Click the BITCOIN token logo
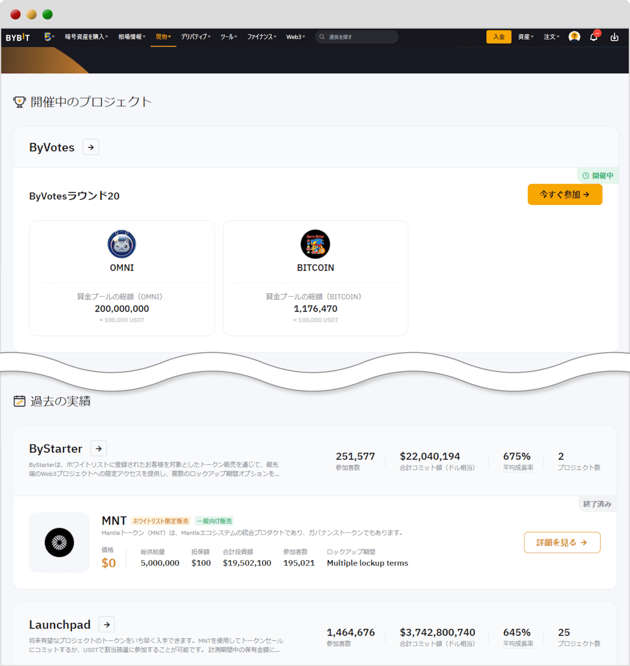The image size is (630, 666). pos(315,244)
